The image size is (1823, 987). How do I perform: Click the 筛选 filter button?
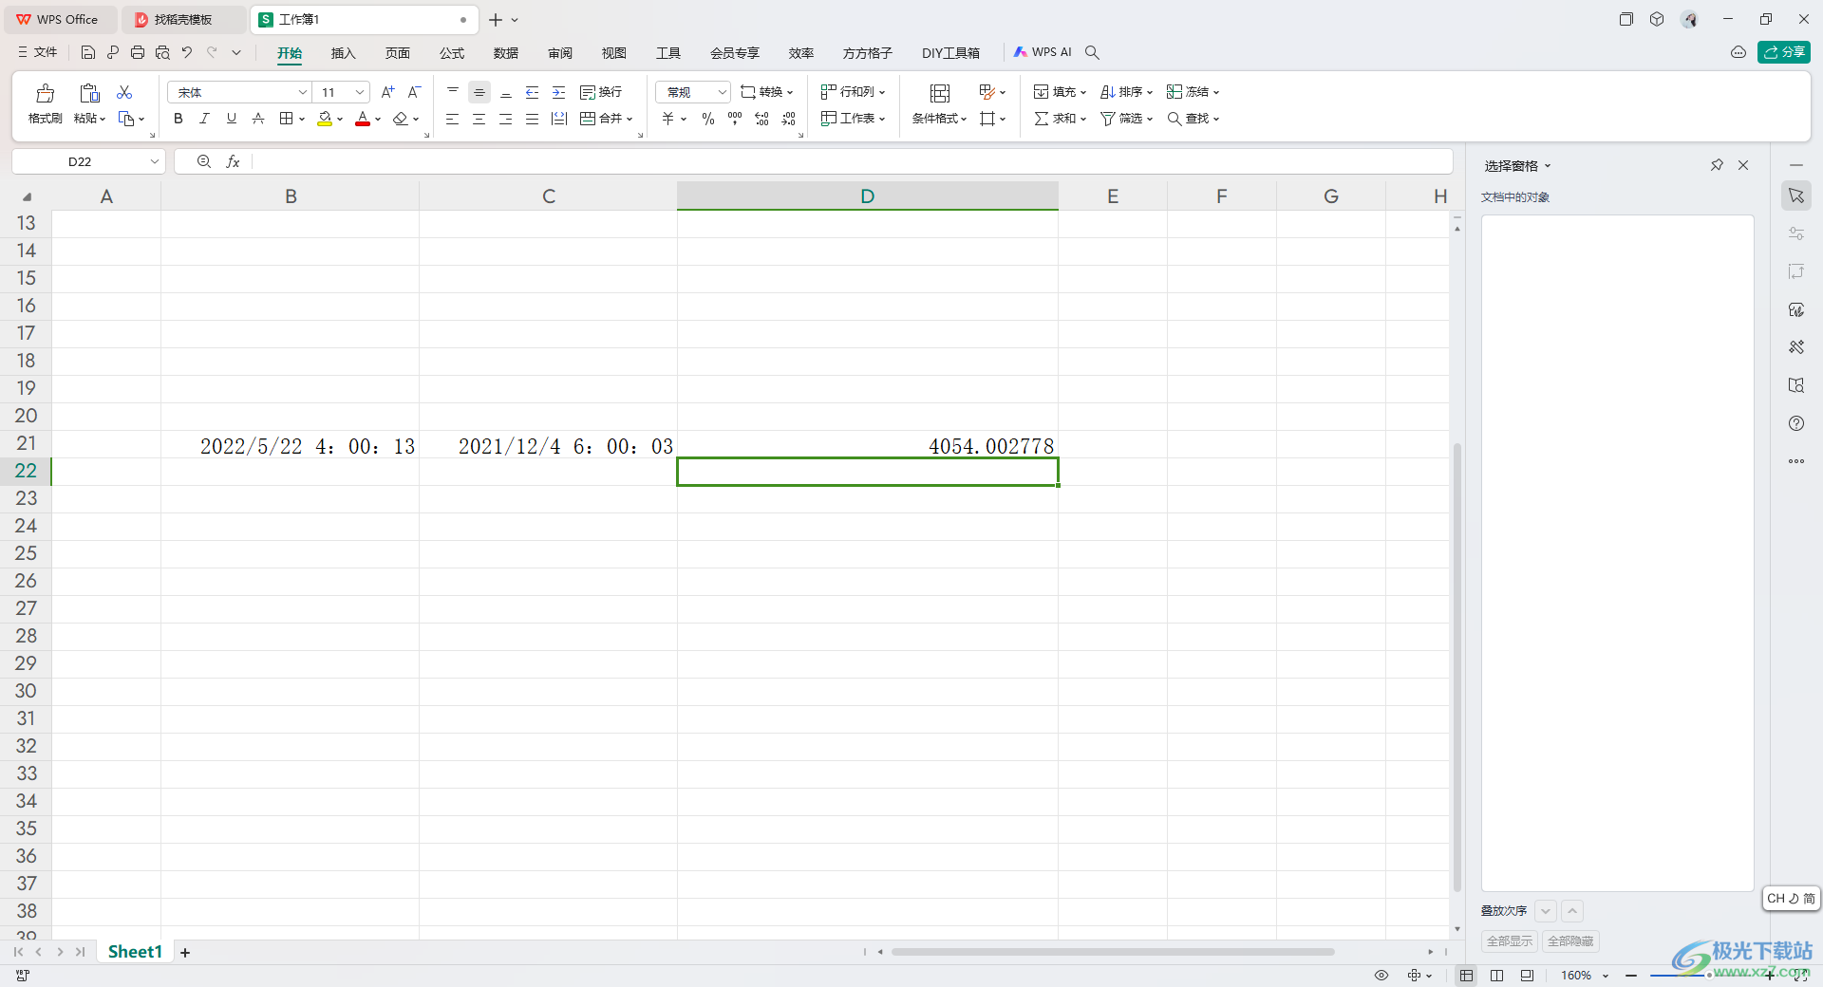point(1126,119)
